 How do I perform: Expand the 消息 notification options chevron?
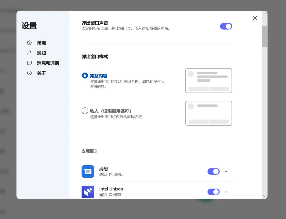coord(226,171)
